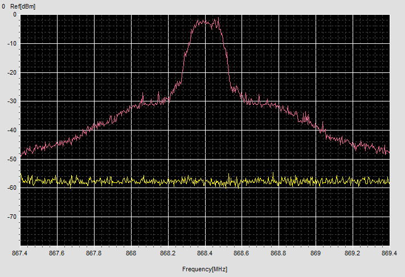The height and width of the screenshot is (277, 405).
Task: Click the -40 dBm axis label
Action: pyautogui.click(x=12, y=130)
